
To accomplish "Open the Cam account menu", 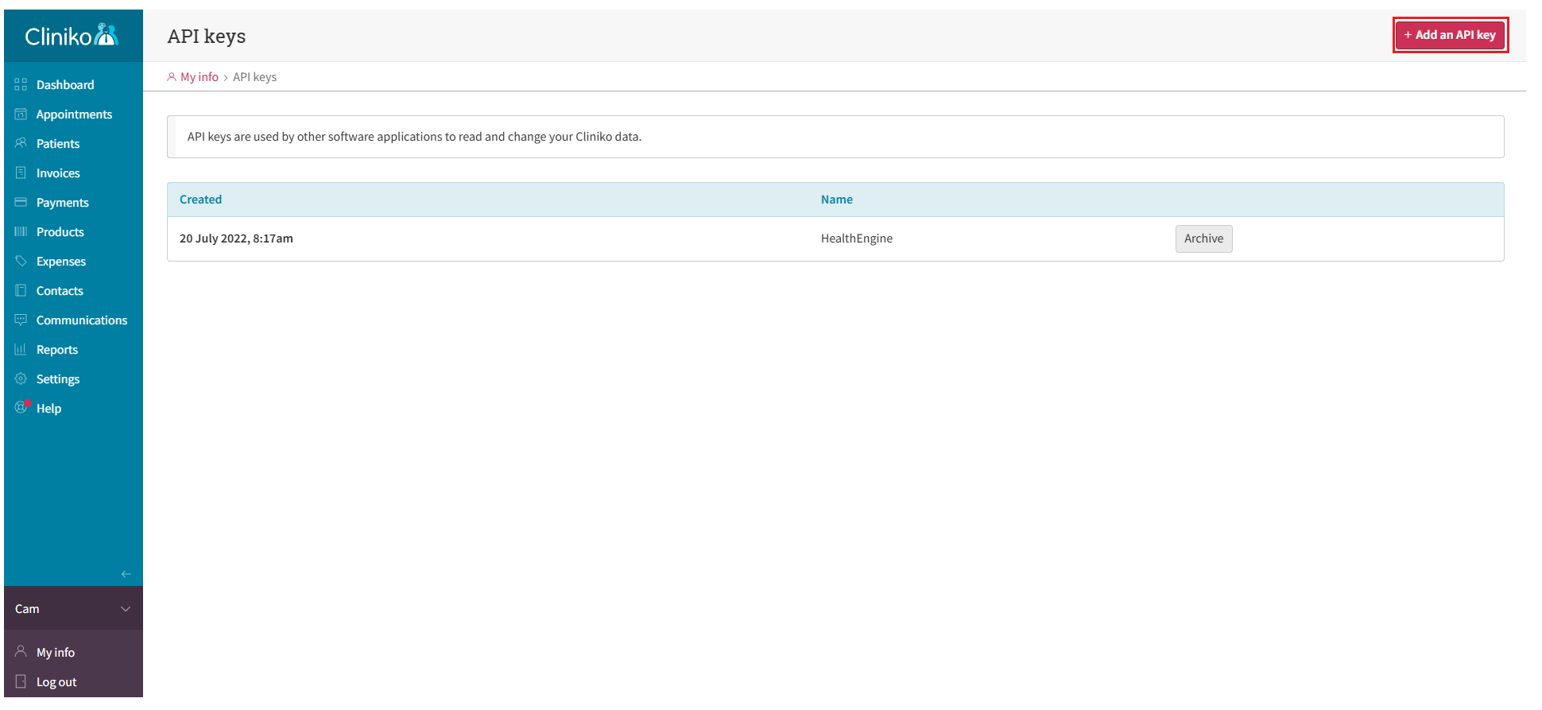I will tap(28, 609).
